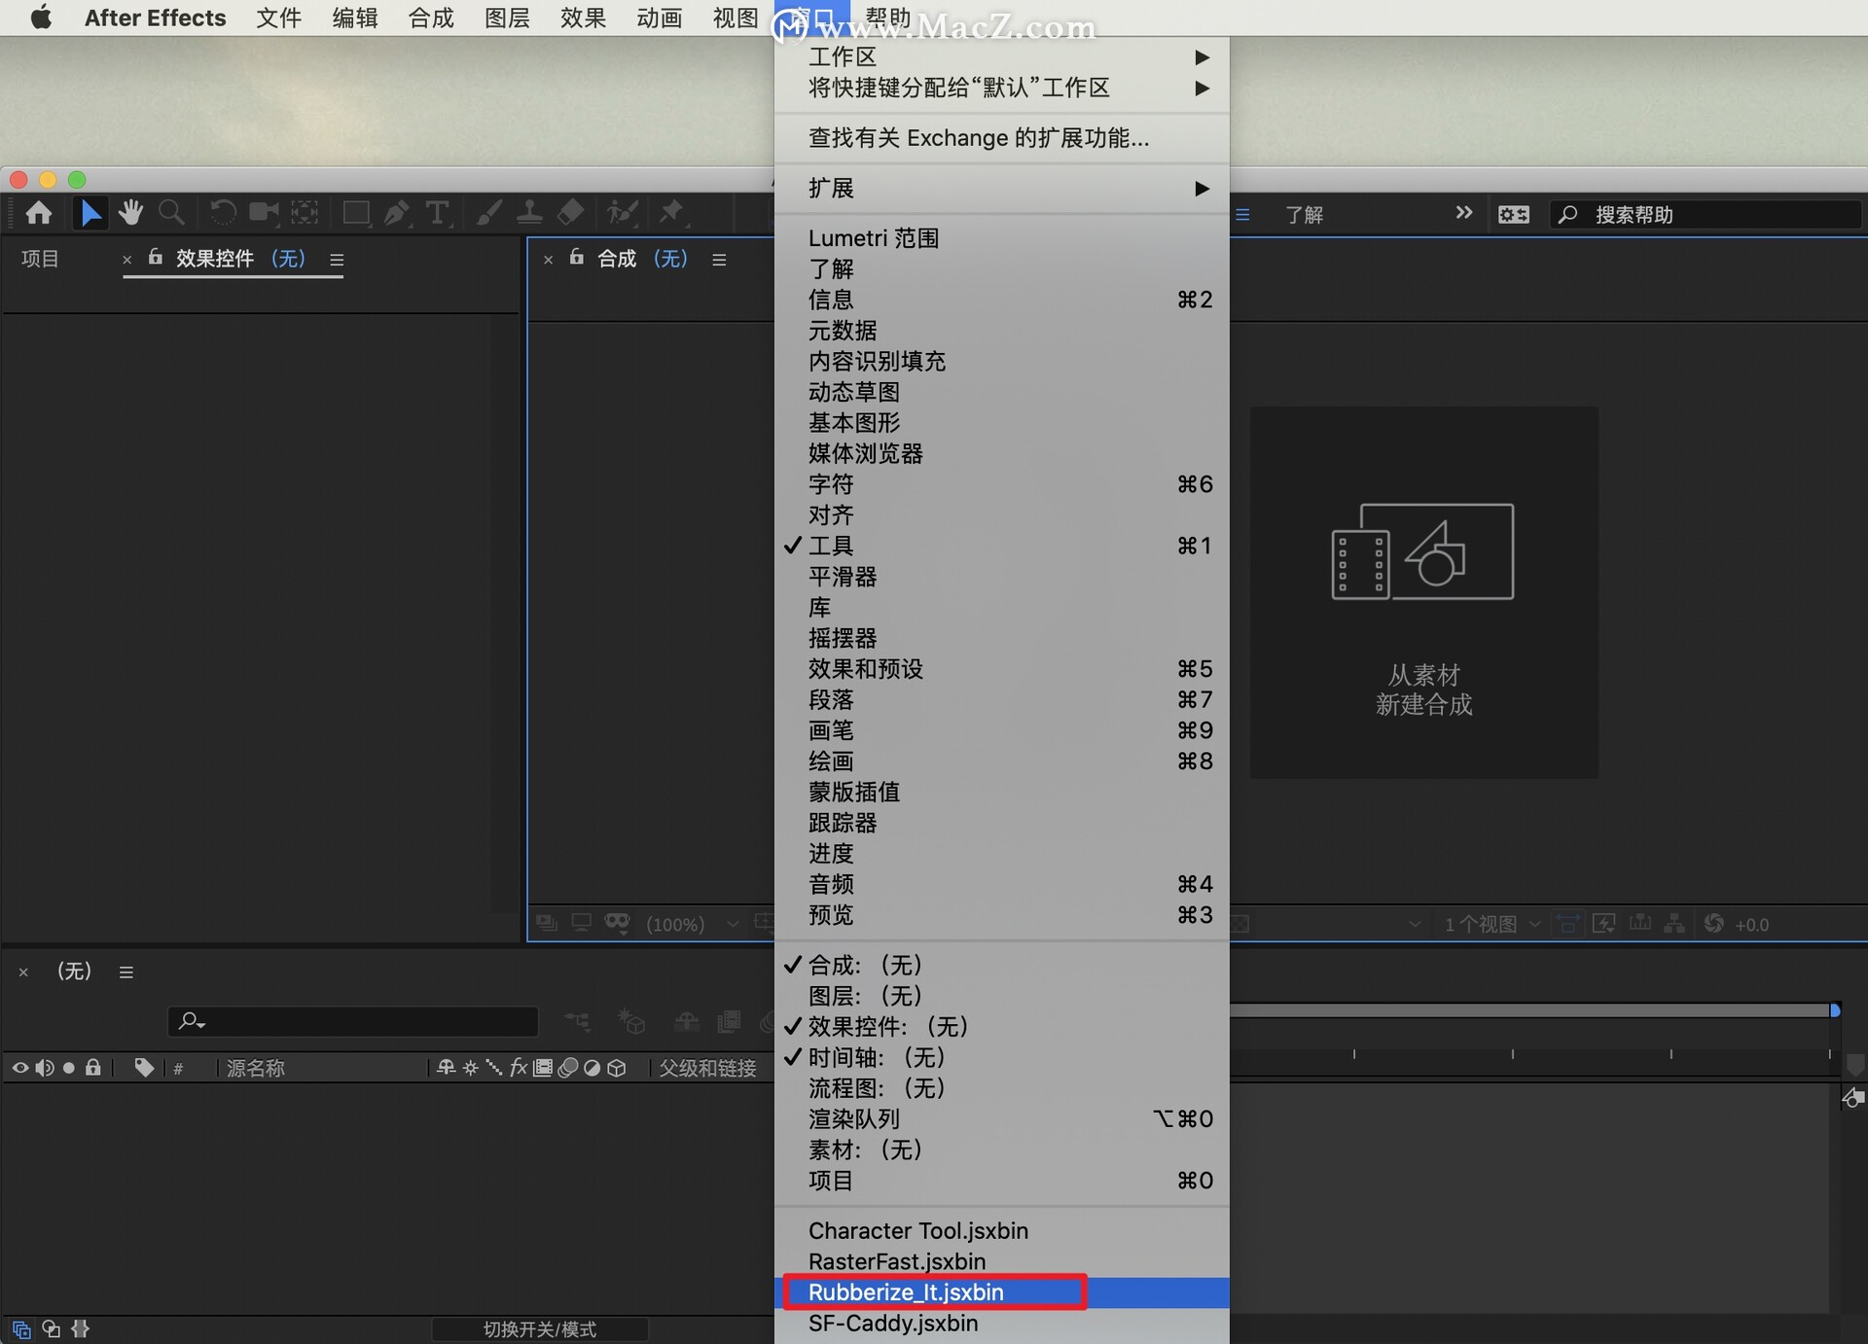Toggle the checked 时间轴: (无) entry
The width and height of the screenshot is (1868, 1344).
pos(1002,1057)
